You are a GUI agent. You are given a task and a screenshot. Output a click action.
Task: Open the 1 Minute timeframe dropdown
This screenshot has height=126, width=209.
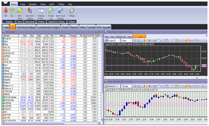pyautogui.click(x=131, y=86)
